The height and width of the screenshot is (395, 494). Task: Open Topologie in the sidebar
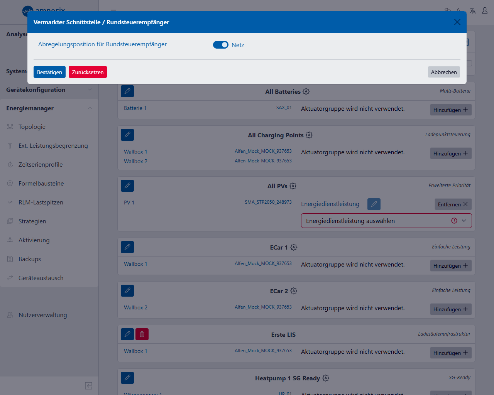(32, 127)
